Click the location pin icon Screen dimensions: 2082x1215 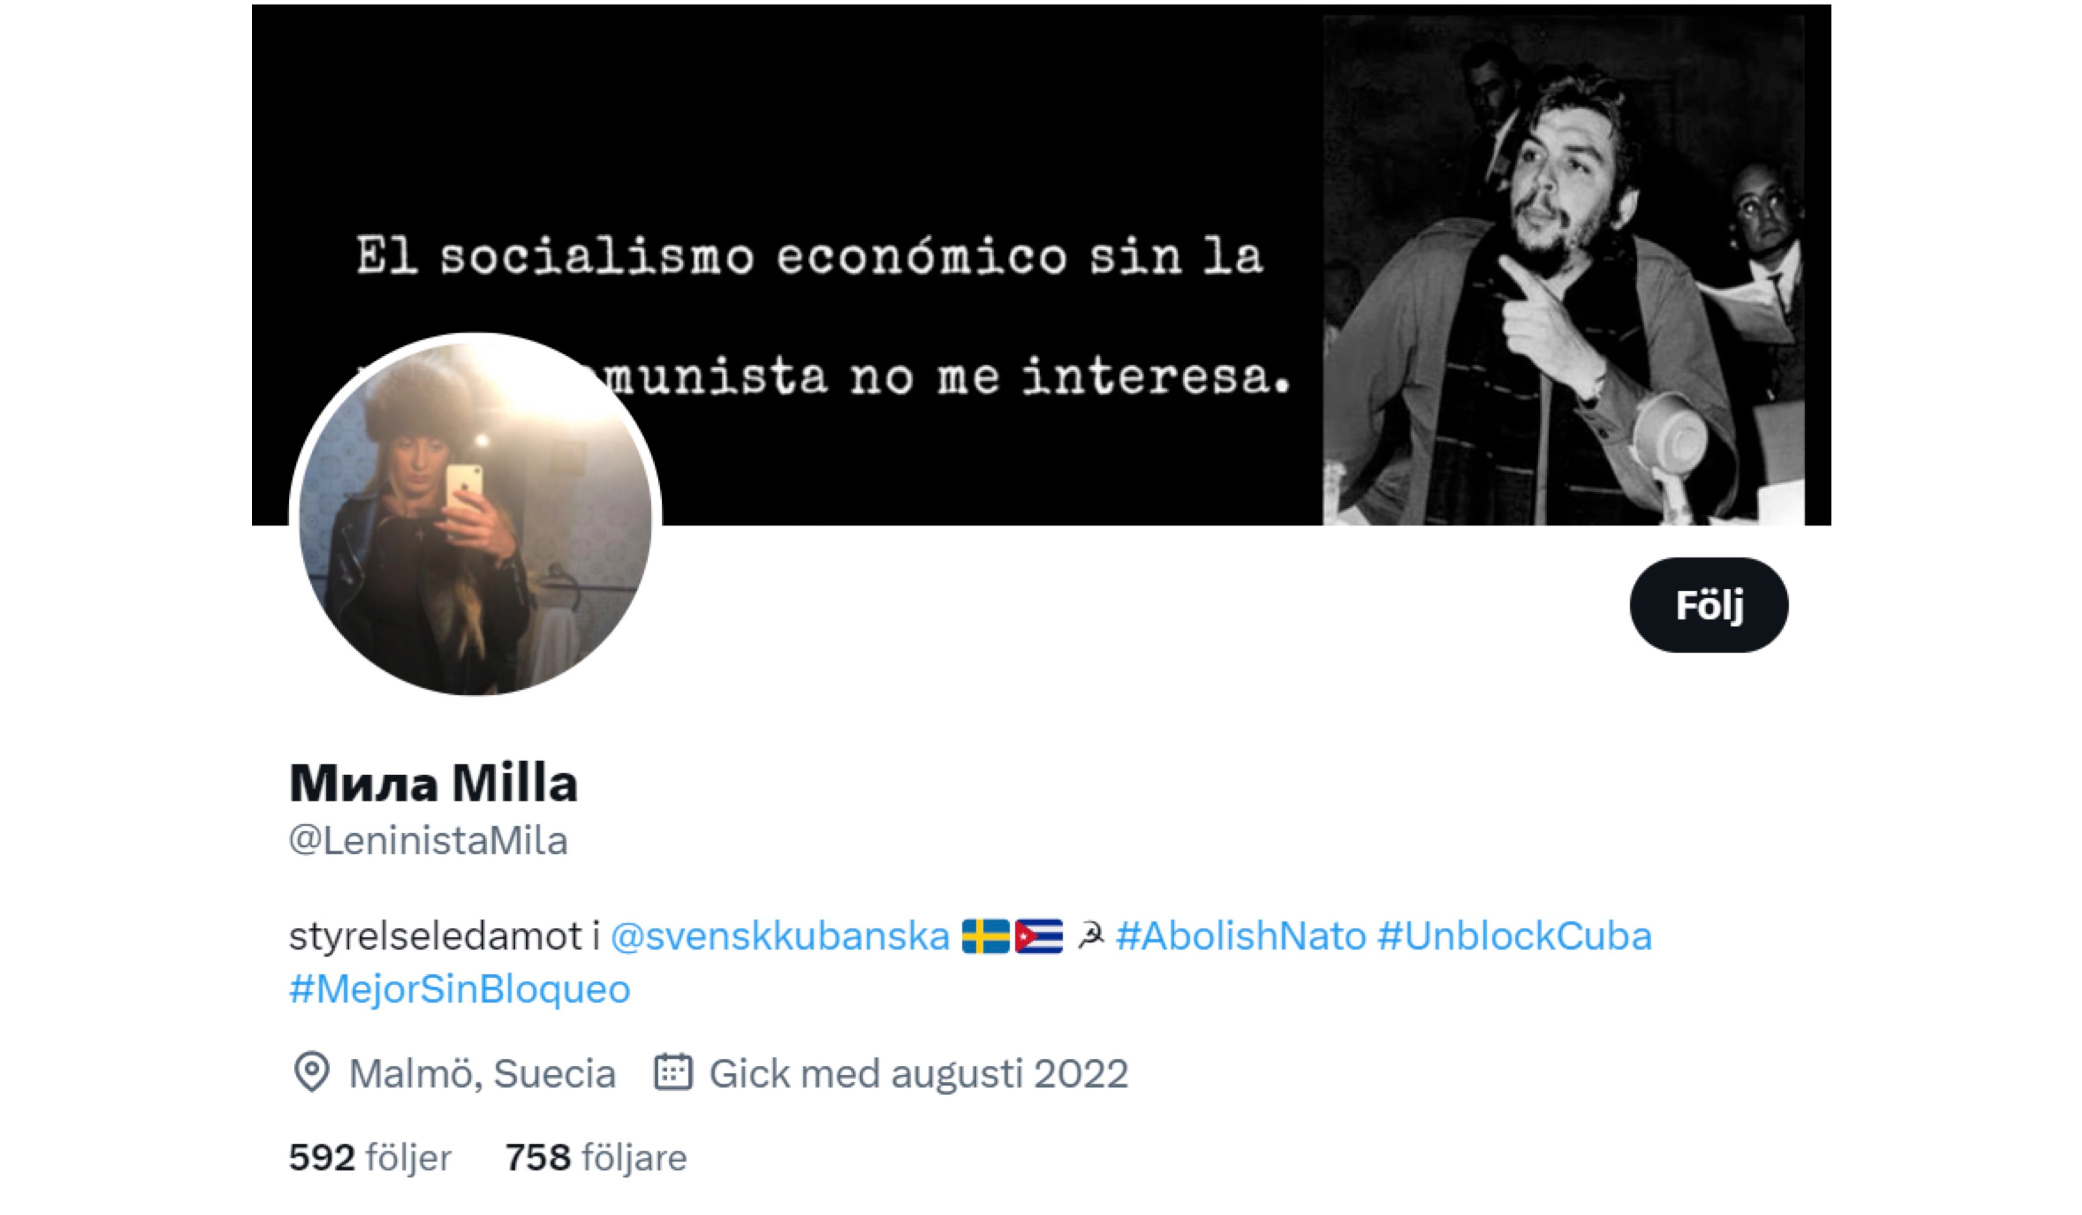(311, 1073)
